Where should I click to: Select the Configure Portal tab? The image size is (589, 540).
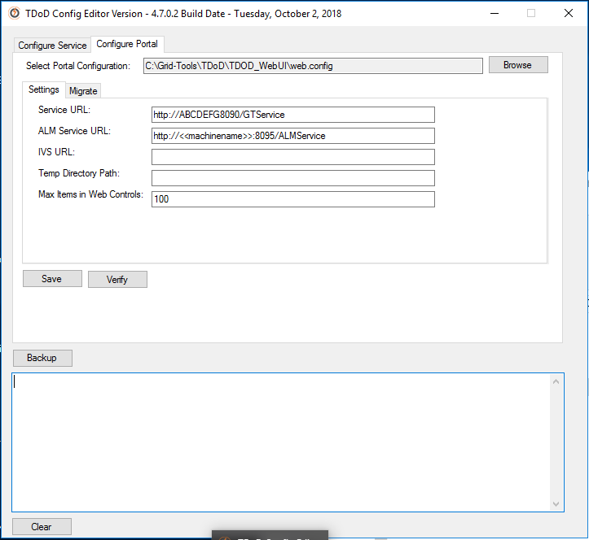pyautogui.click(x=127, y=44)
